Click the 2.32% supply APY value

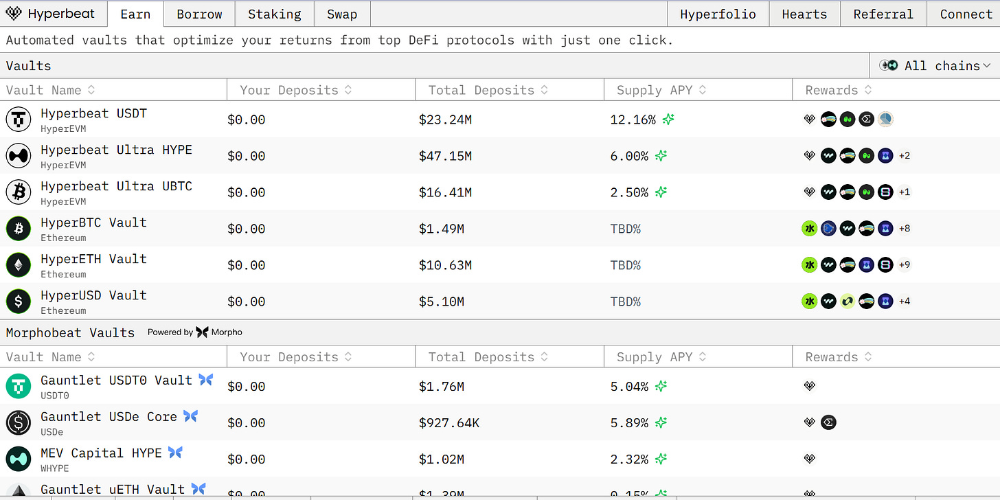coord(629,459)
